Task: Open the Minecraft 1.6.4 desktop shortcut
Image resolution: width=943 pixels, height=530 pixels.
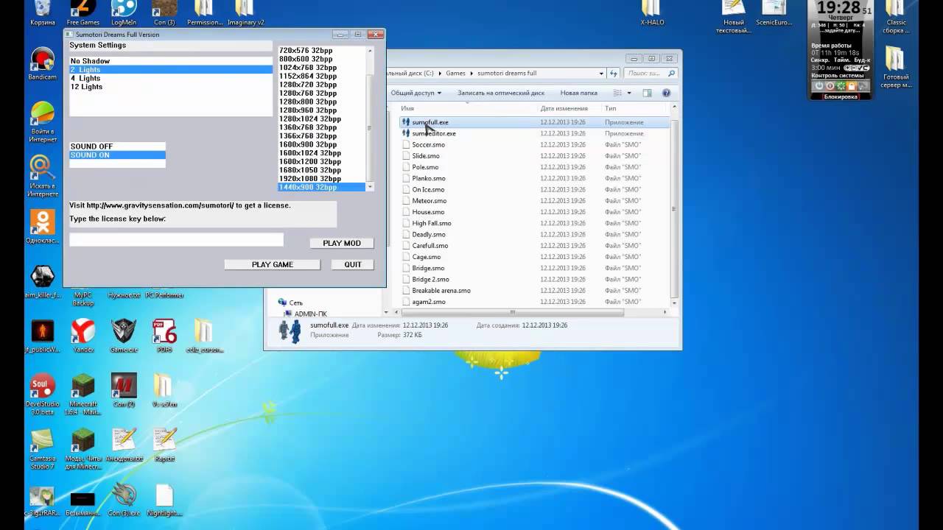Action: click(83, 394)
